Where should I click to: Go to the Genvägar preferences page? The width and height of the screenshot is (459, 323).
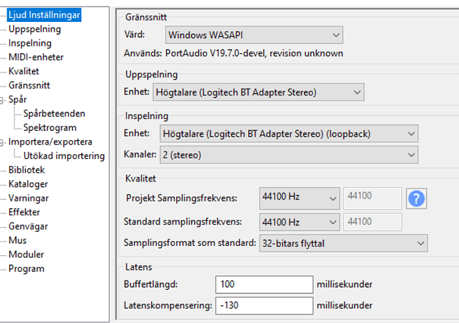click(28, 226)
